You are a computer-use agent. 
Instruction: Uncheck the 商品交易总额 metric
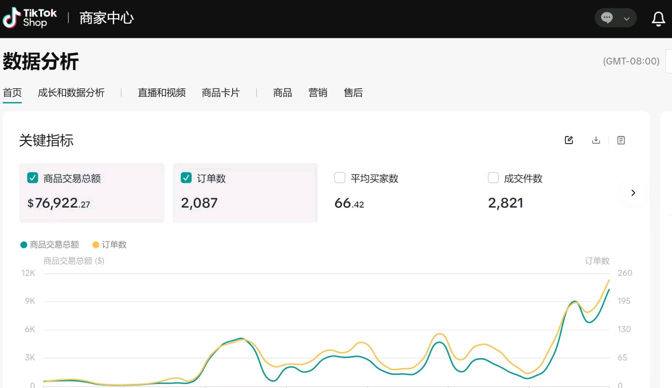(32, 177)
